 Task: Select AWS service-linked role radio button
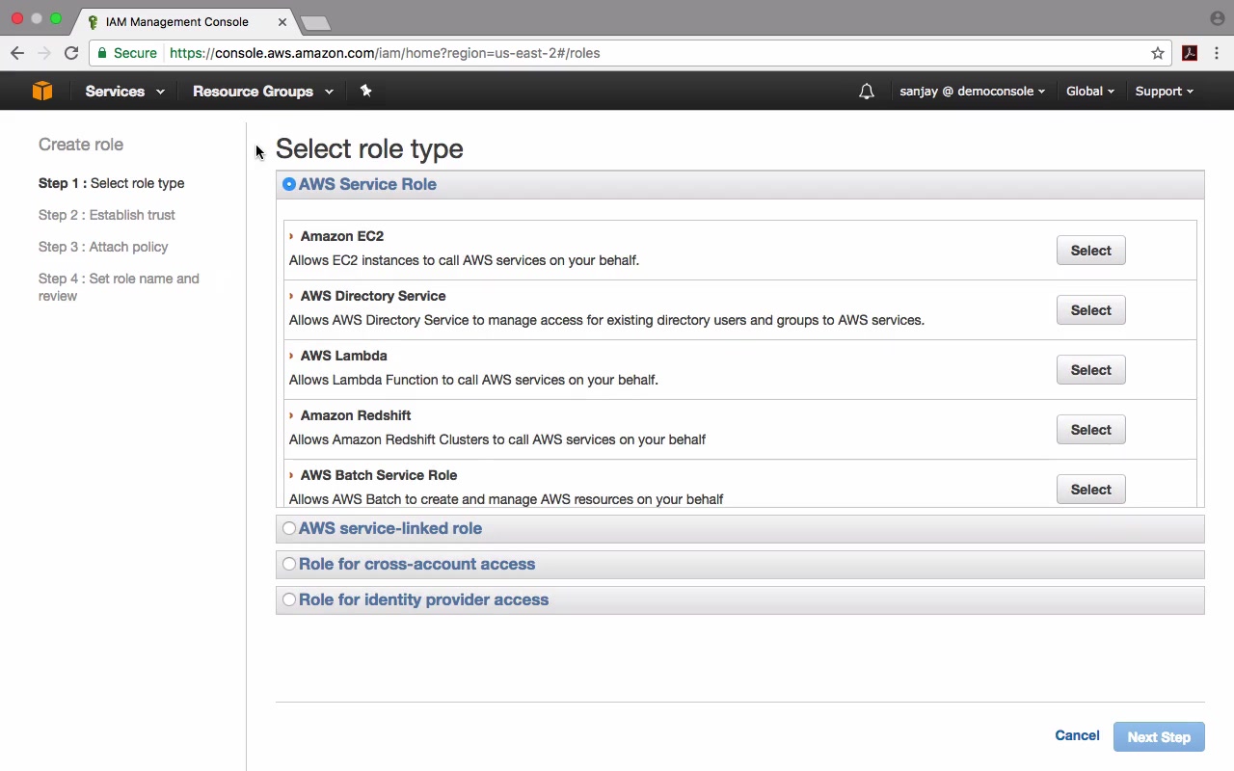(x=289, y=528)
